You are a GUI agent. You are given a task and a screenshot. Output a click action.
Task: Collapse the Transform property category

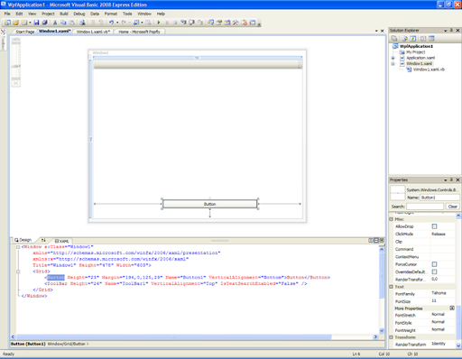(x=392, y=337)
